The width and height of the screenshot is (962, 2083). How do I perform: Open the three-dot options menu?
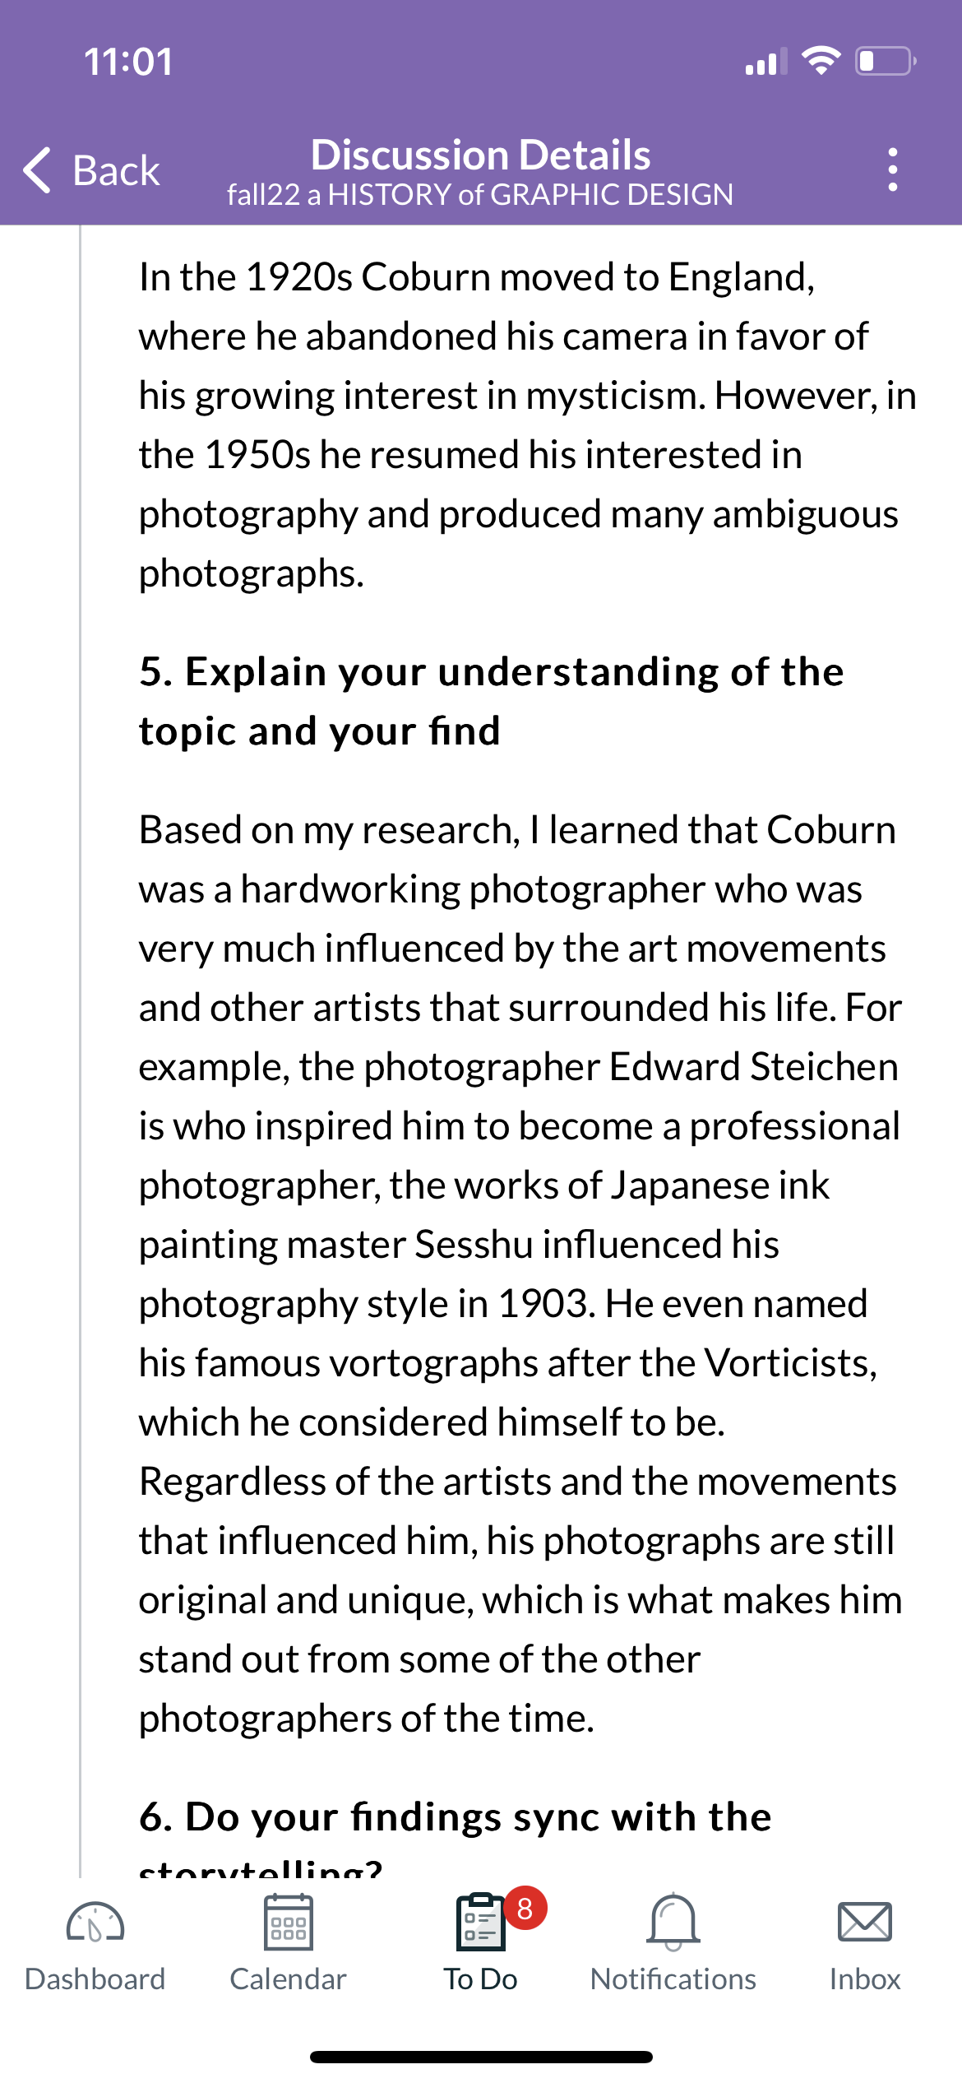893,170
